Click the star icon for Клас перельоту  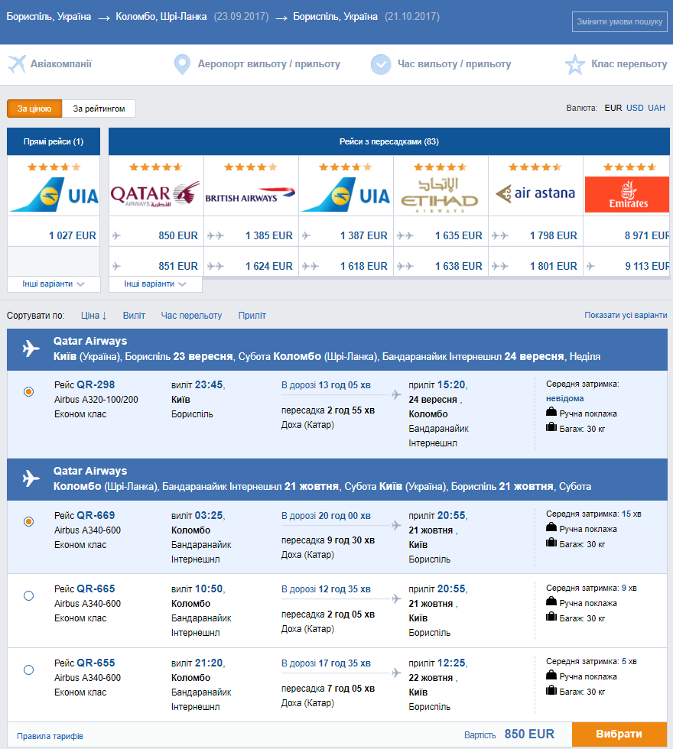574,64
